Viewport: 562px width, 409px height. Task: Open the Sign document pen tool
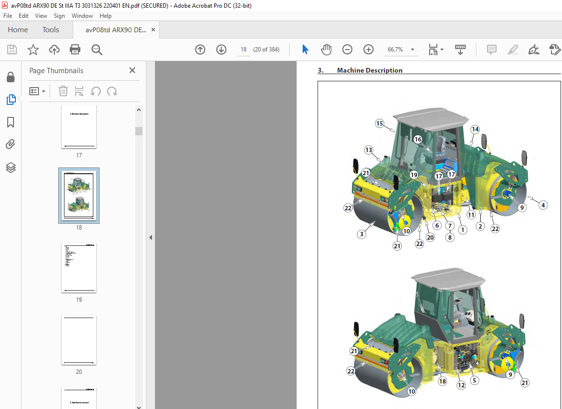pos(534,50)
